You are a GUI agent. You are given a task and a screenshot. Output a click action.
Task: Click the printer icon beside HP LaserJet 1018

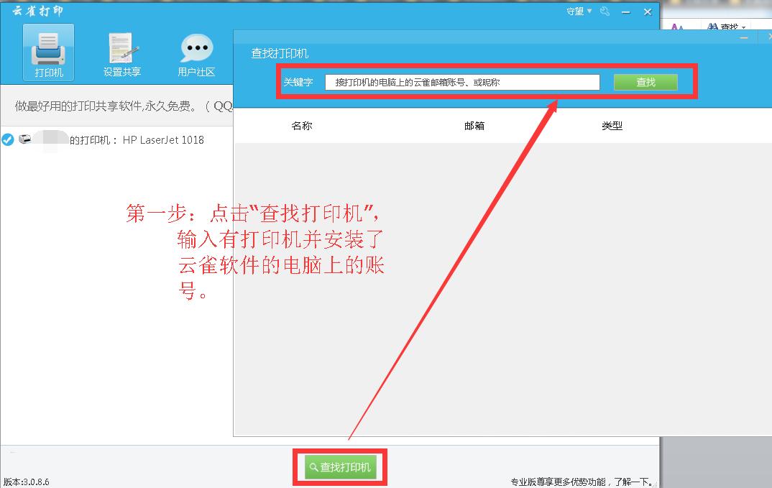coord(27,139)
